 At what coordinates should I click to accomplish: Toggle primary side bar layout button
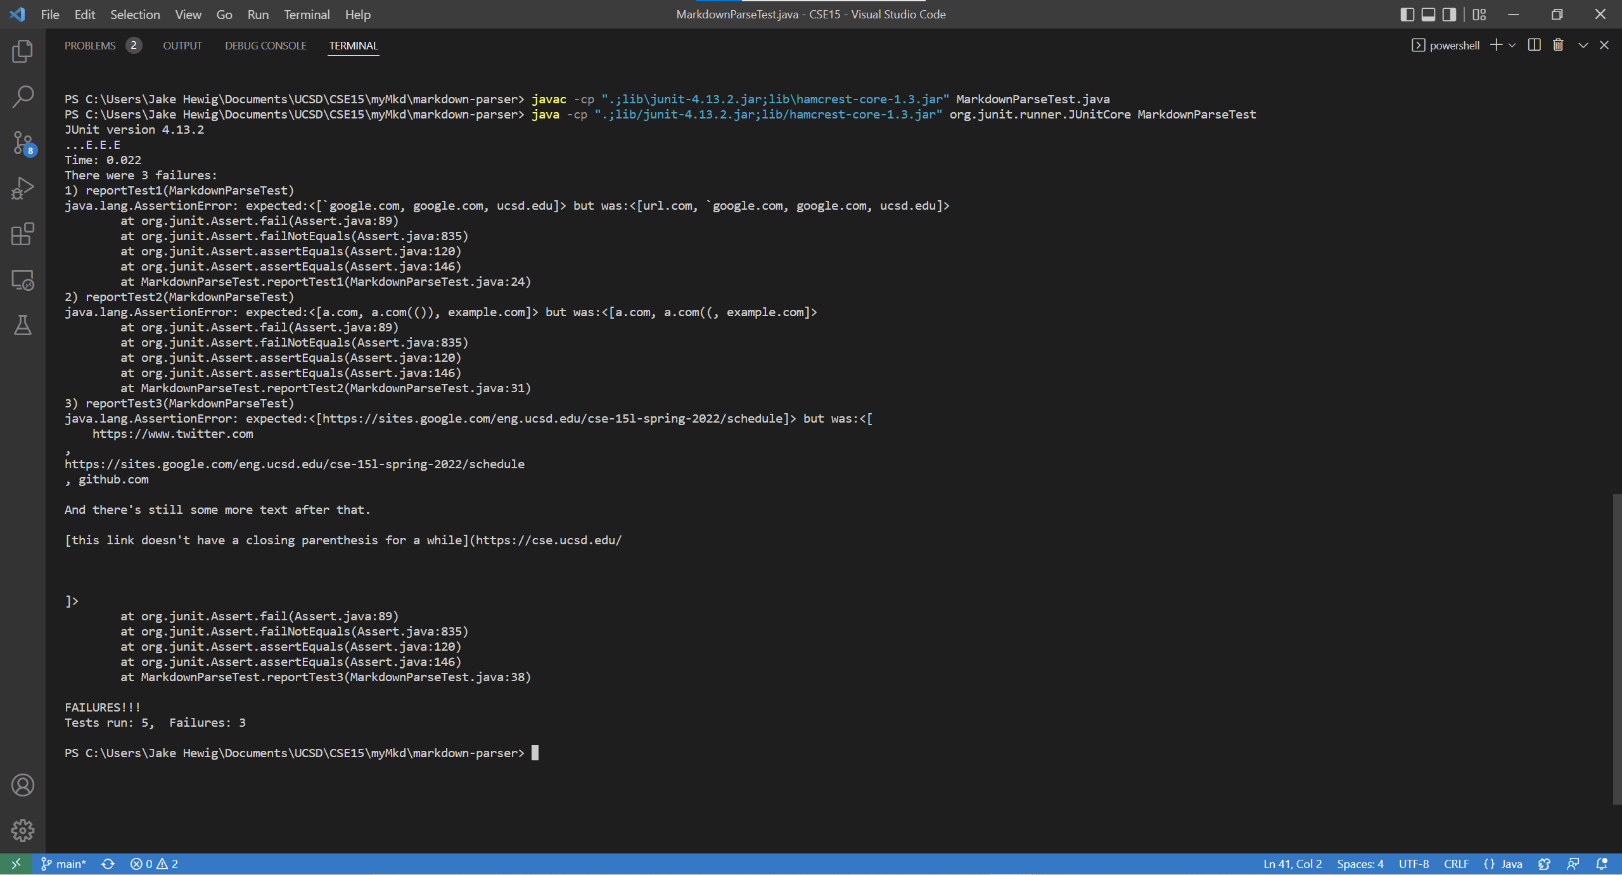tap(1407, 15)
